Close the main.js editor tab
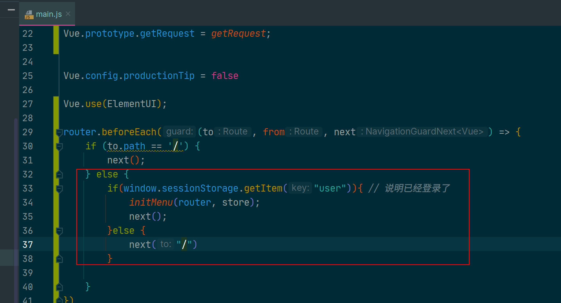This screenshot has height=303, width=561. pos(68,14)
